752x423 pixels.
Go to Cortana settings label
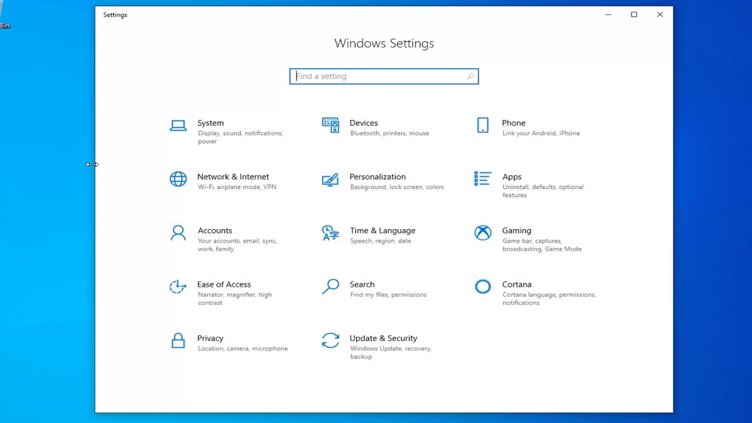click(x=517, y=284)
